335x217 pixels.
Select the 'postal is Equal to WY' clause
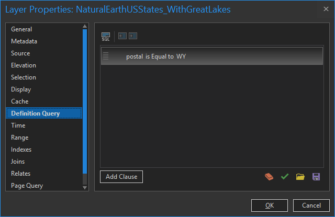(x=212, y=56)
